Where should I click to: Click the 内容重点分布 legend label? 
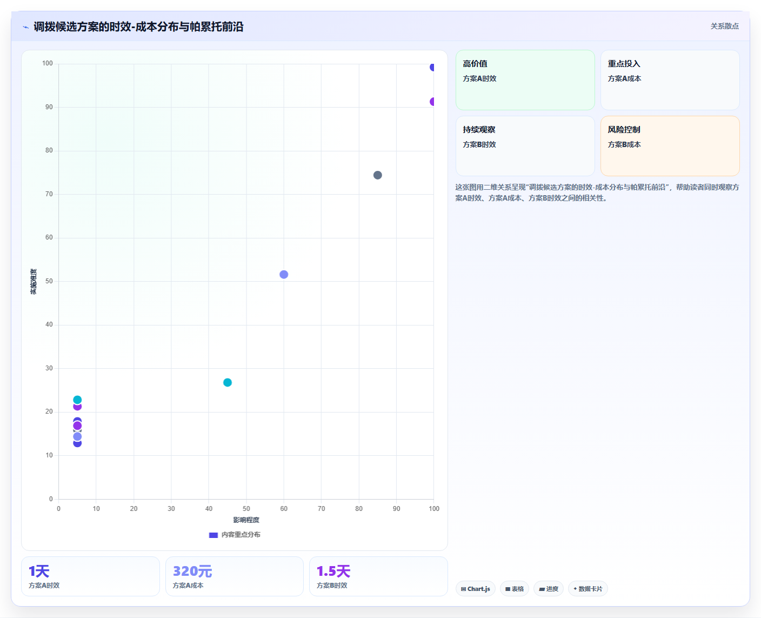[241, 535]
